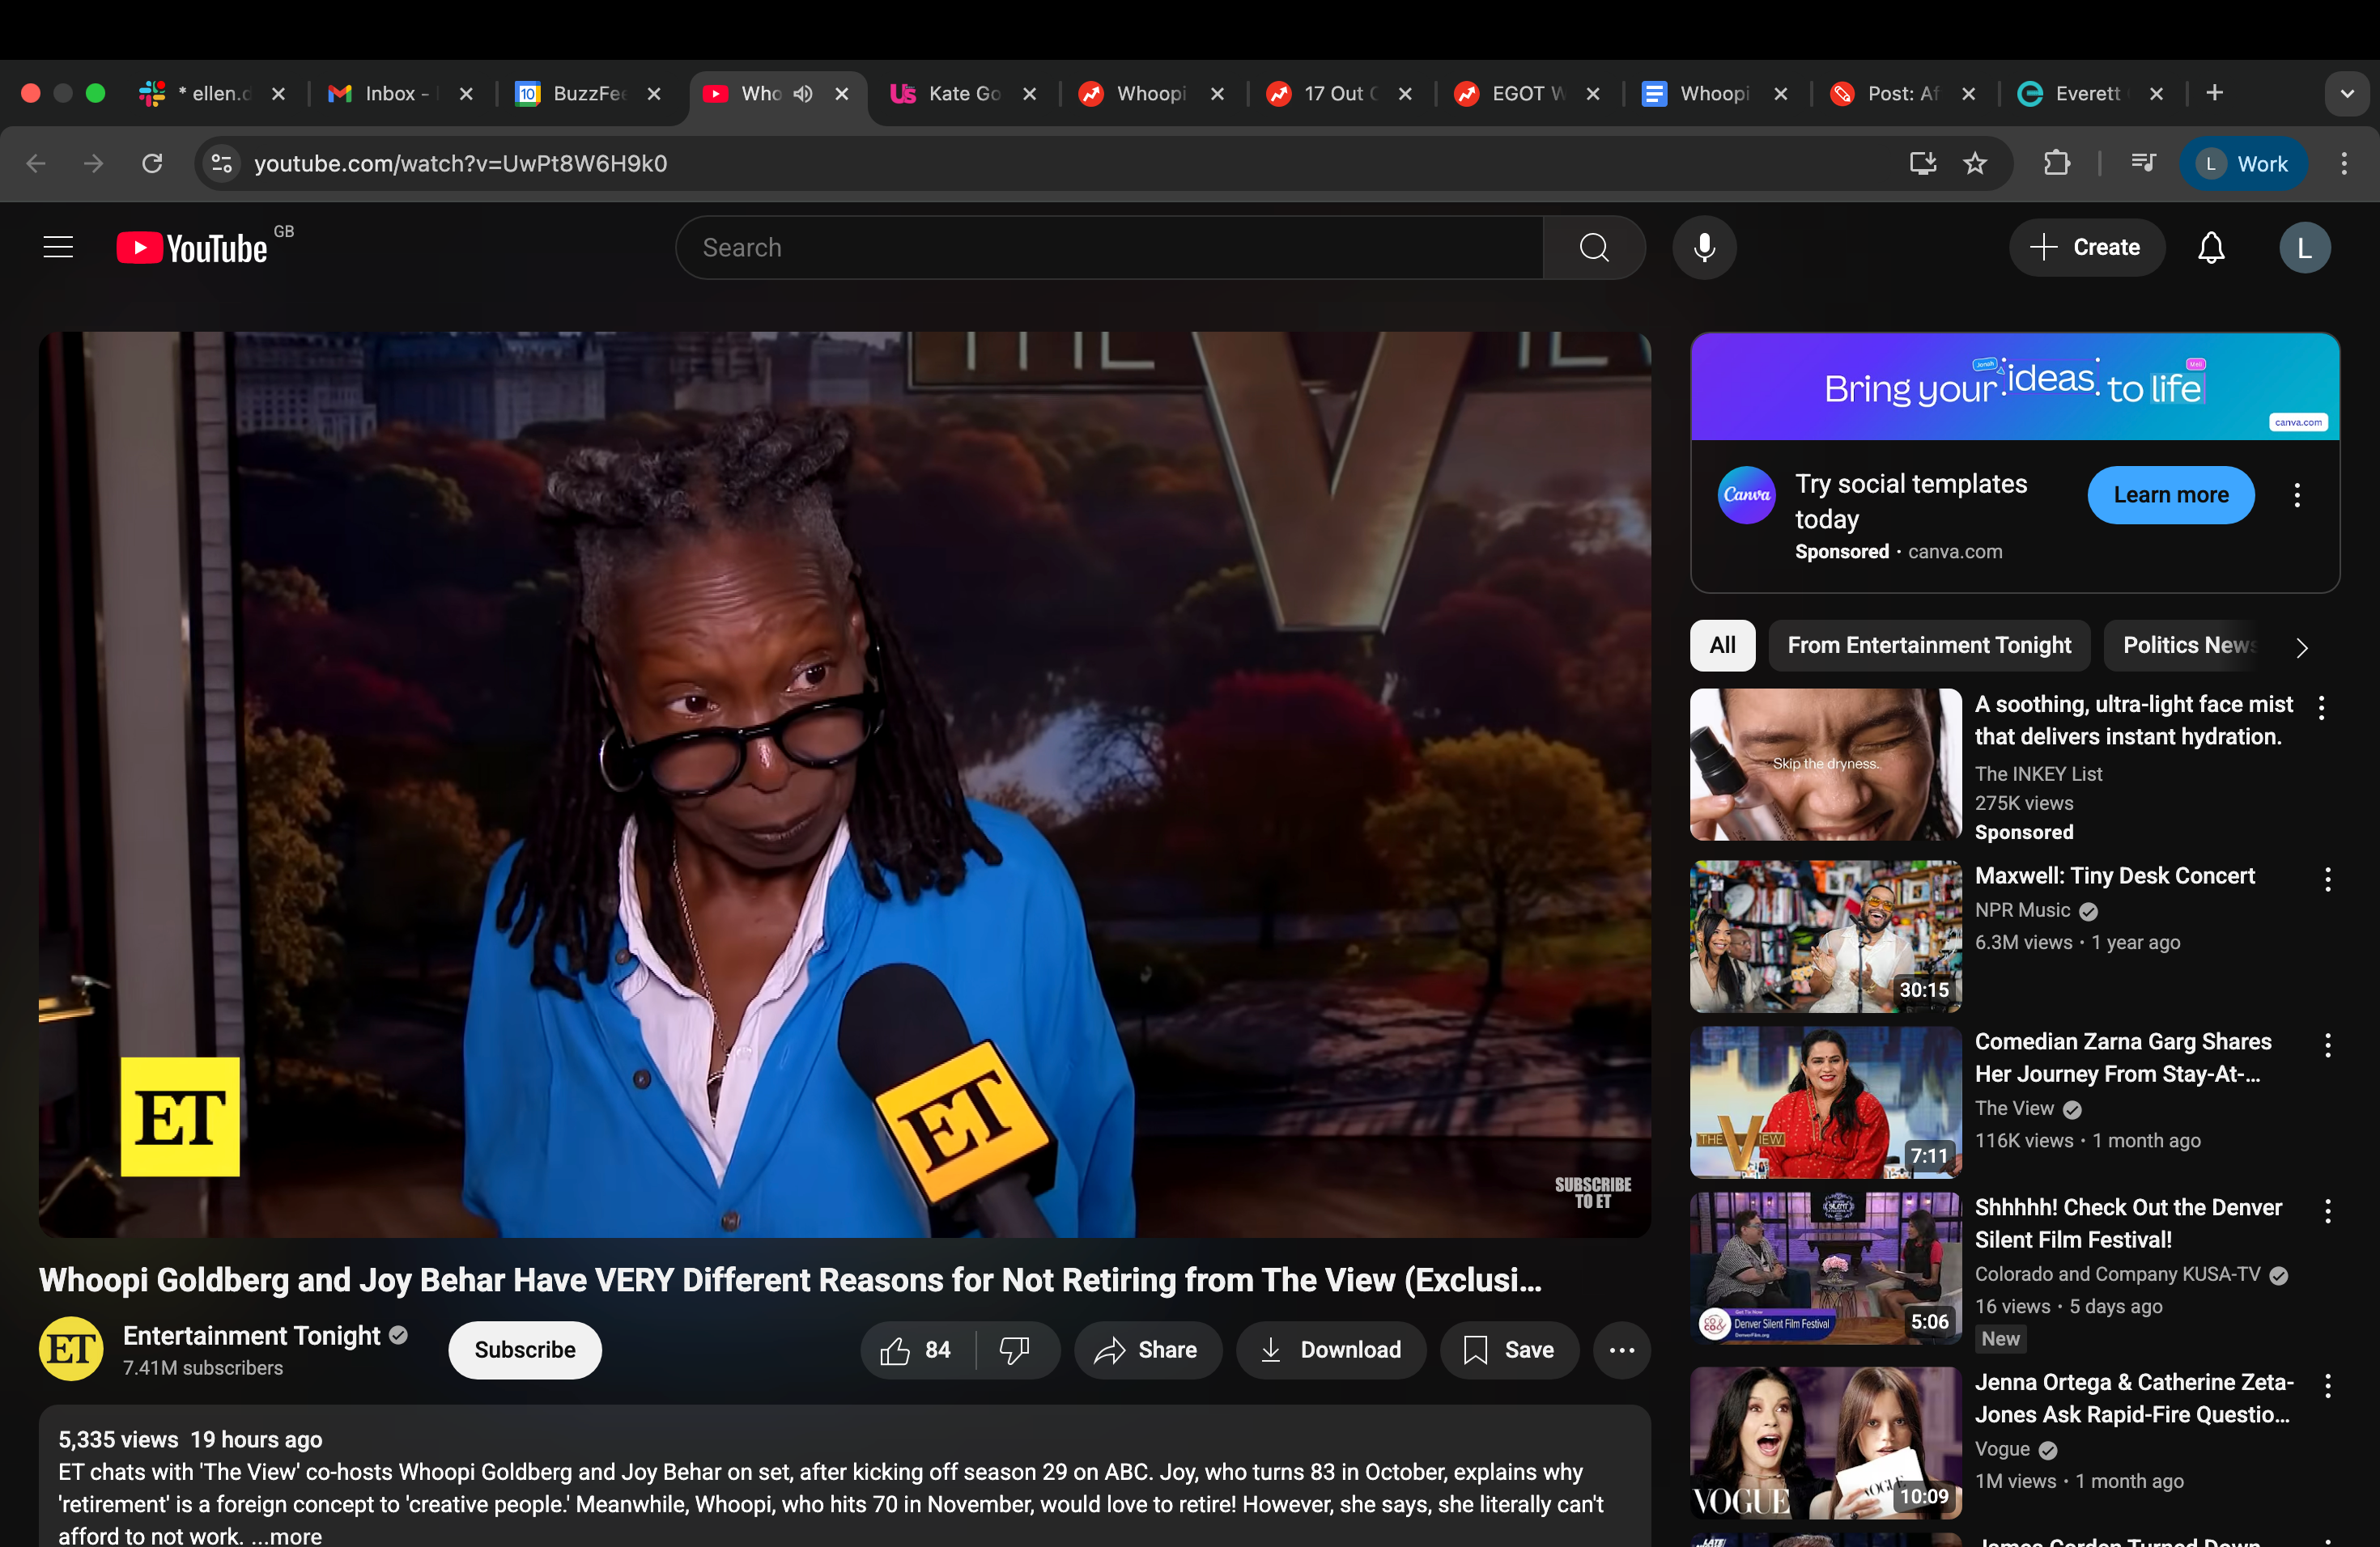The height and width of the screenshot is (1547, 2380).
Task: Open The View channel link
Action: click(2014, 1108)
